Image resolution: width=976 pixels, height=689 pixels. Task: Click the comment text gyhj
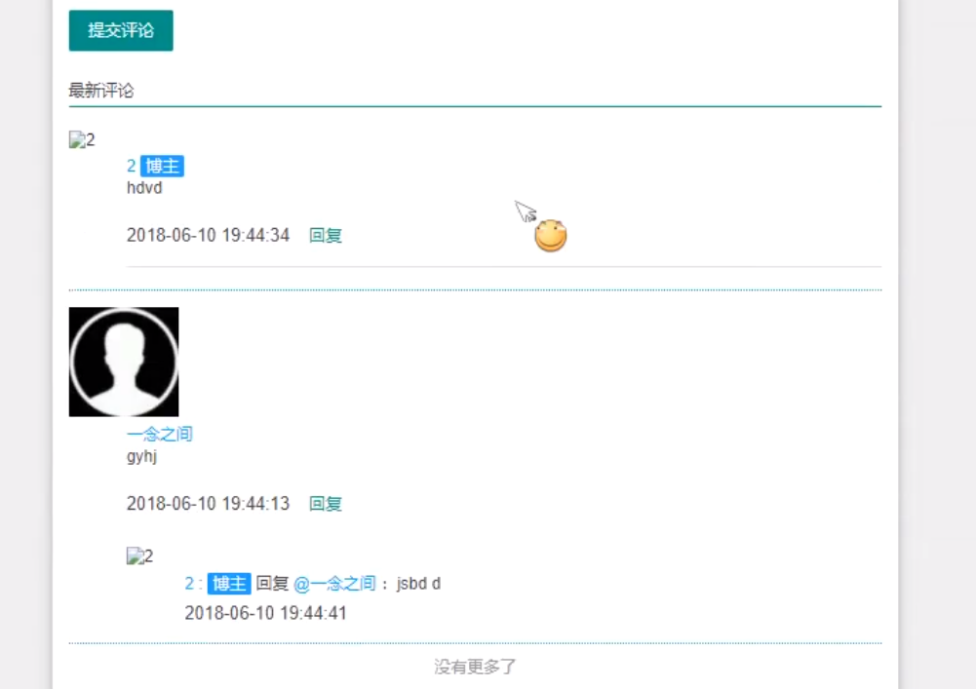click(142, 457)
